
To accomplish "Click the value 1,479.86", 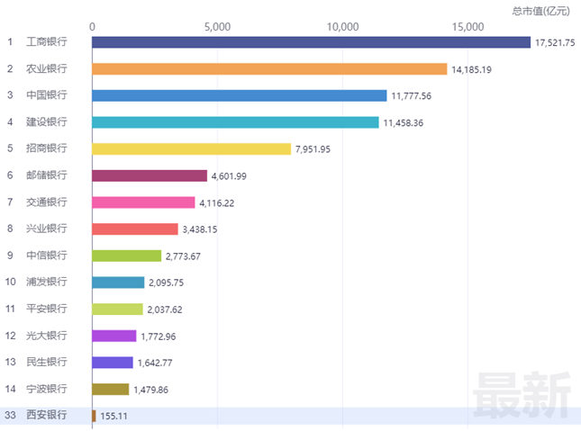I will (x=150, y=390).
